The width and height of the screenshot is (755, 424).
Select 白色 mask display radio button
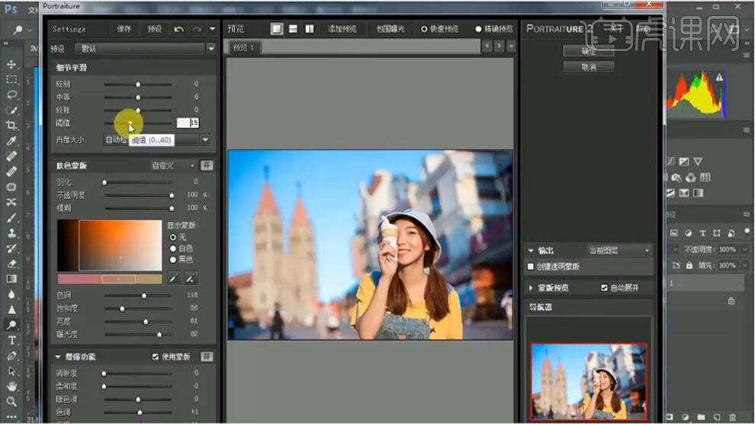[x=173, y=248]
